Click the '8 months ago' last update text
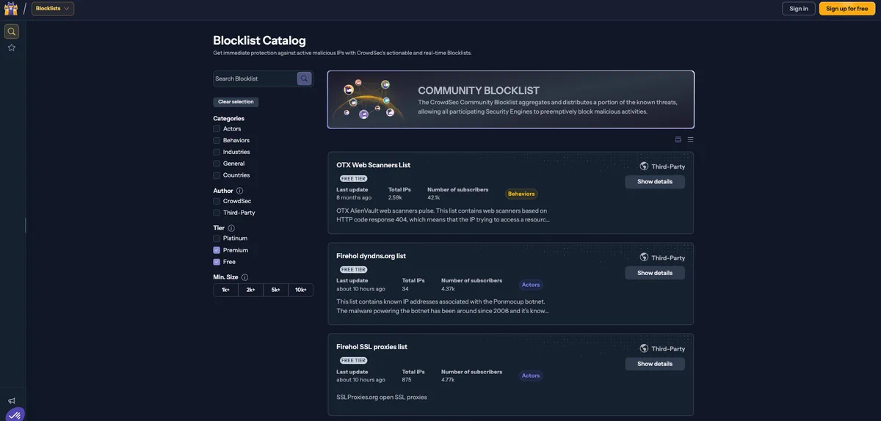Screen dimensions: 881x421 pos(354,197)
